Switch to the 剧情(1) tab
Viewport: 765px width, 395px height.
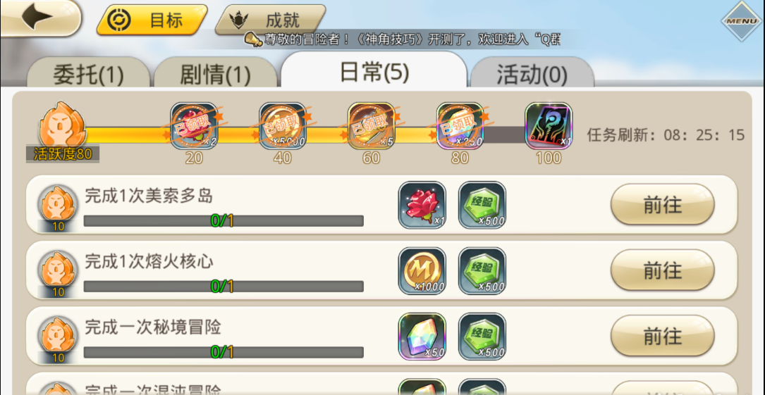(x=216, y=73)
